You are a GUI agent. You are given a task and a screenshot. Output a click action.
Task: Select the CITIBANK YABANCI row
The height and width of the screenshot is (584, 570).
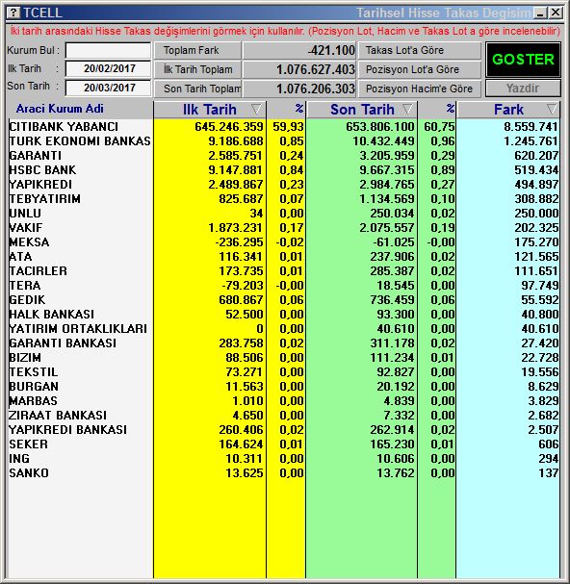284,127
